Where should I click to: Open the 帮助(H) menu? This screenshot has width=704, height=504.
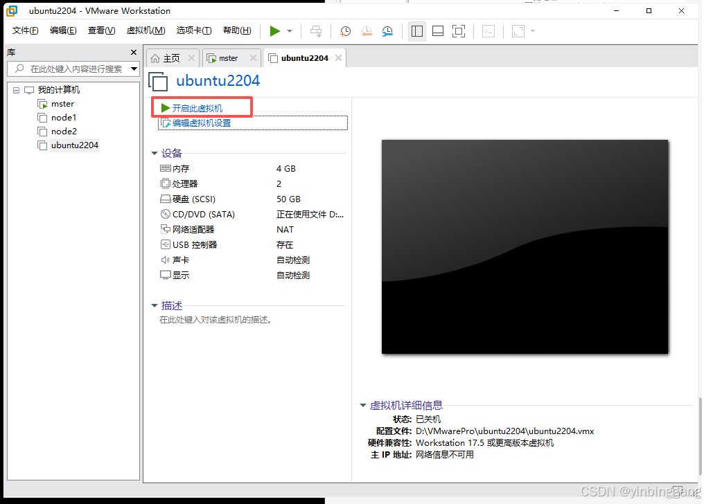[x=237, y=30]
